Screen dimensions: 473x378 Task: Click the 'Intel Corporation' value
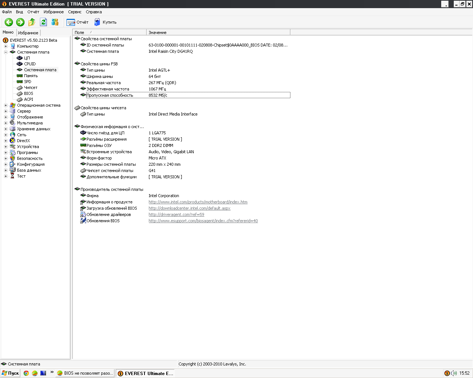pyautogui.click(x=164, y=196)
